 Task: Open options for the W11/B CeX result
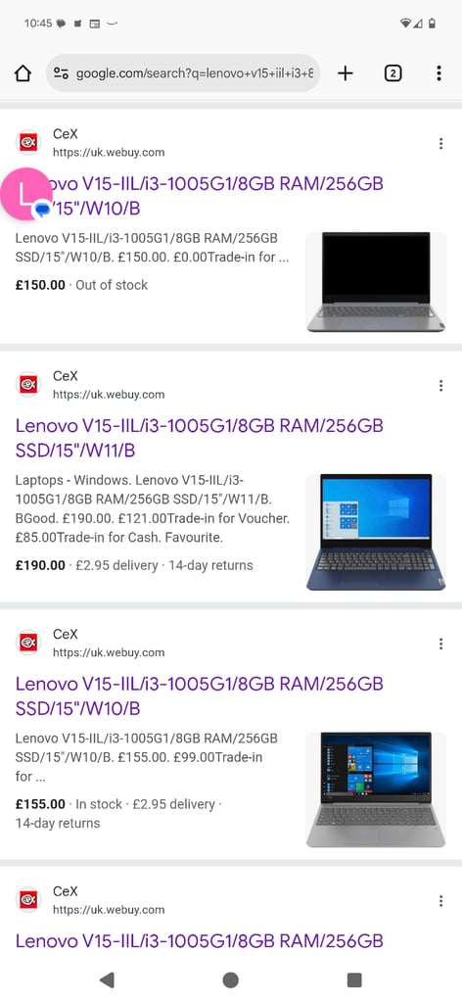440,386
